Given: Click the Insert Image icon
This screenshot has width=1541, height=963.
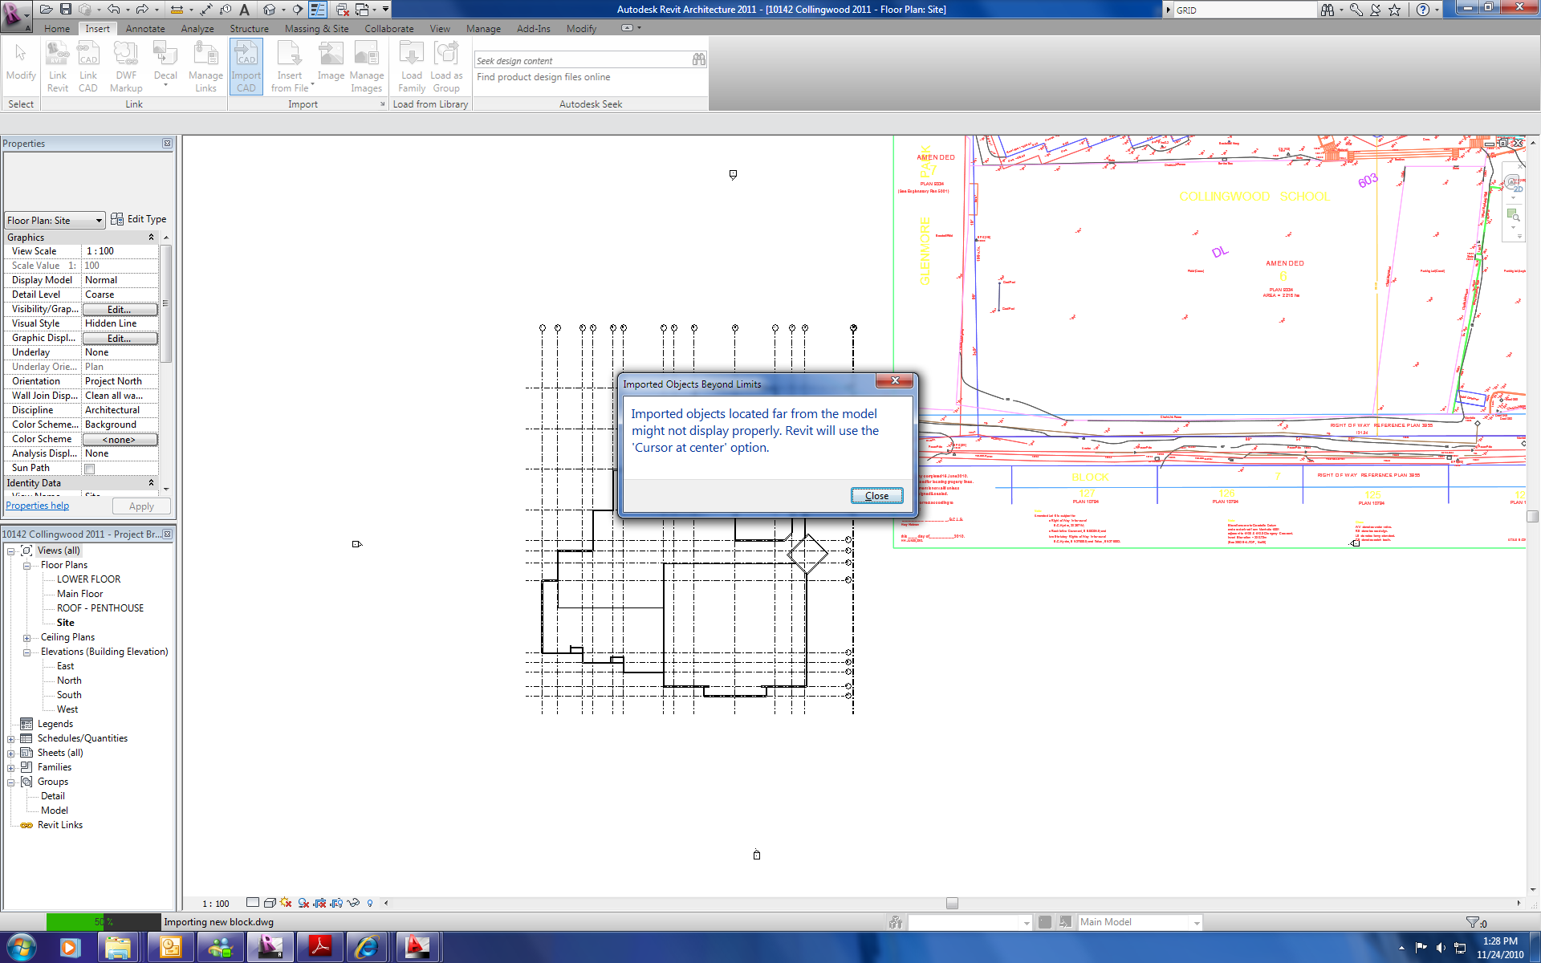Looking at the screenshot, I should tap(331, 63).
